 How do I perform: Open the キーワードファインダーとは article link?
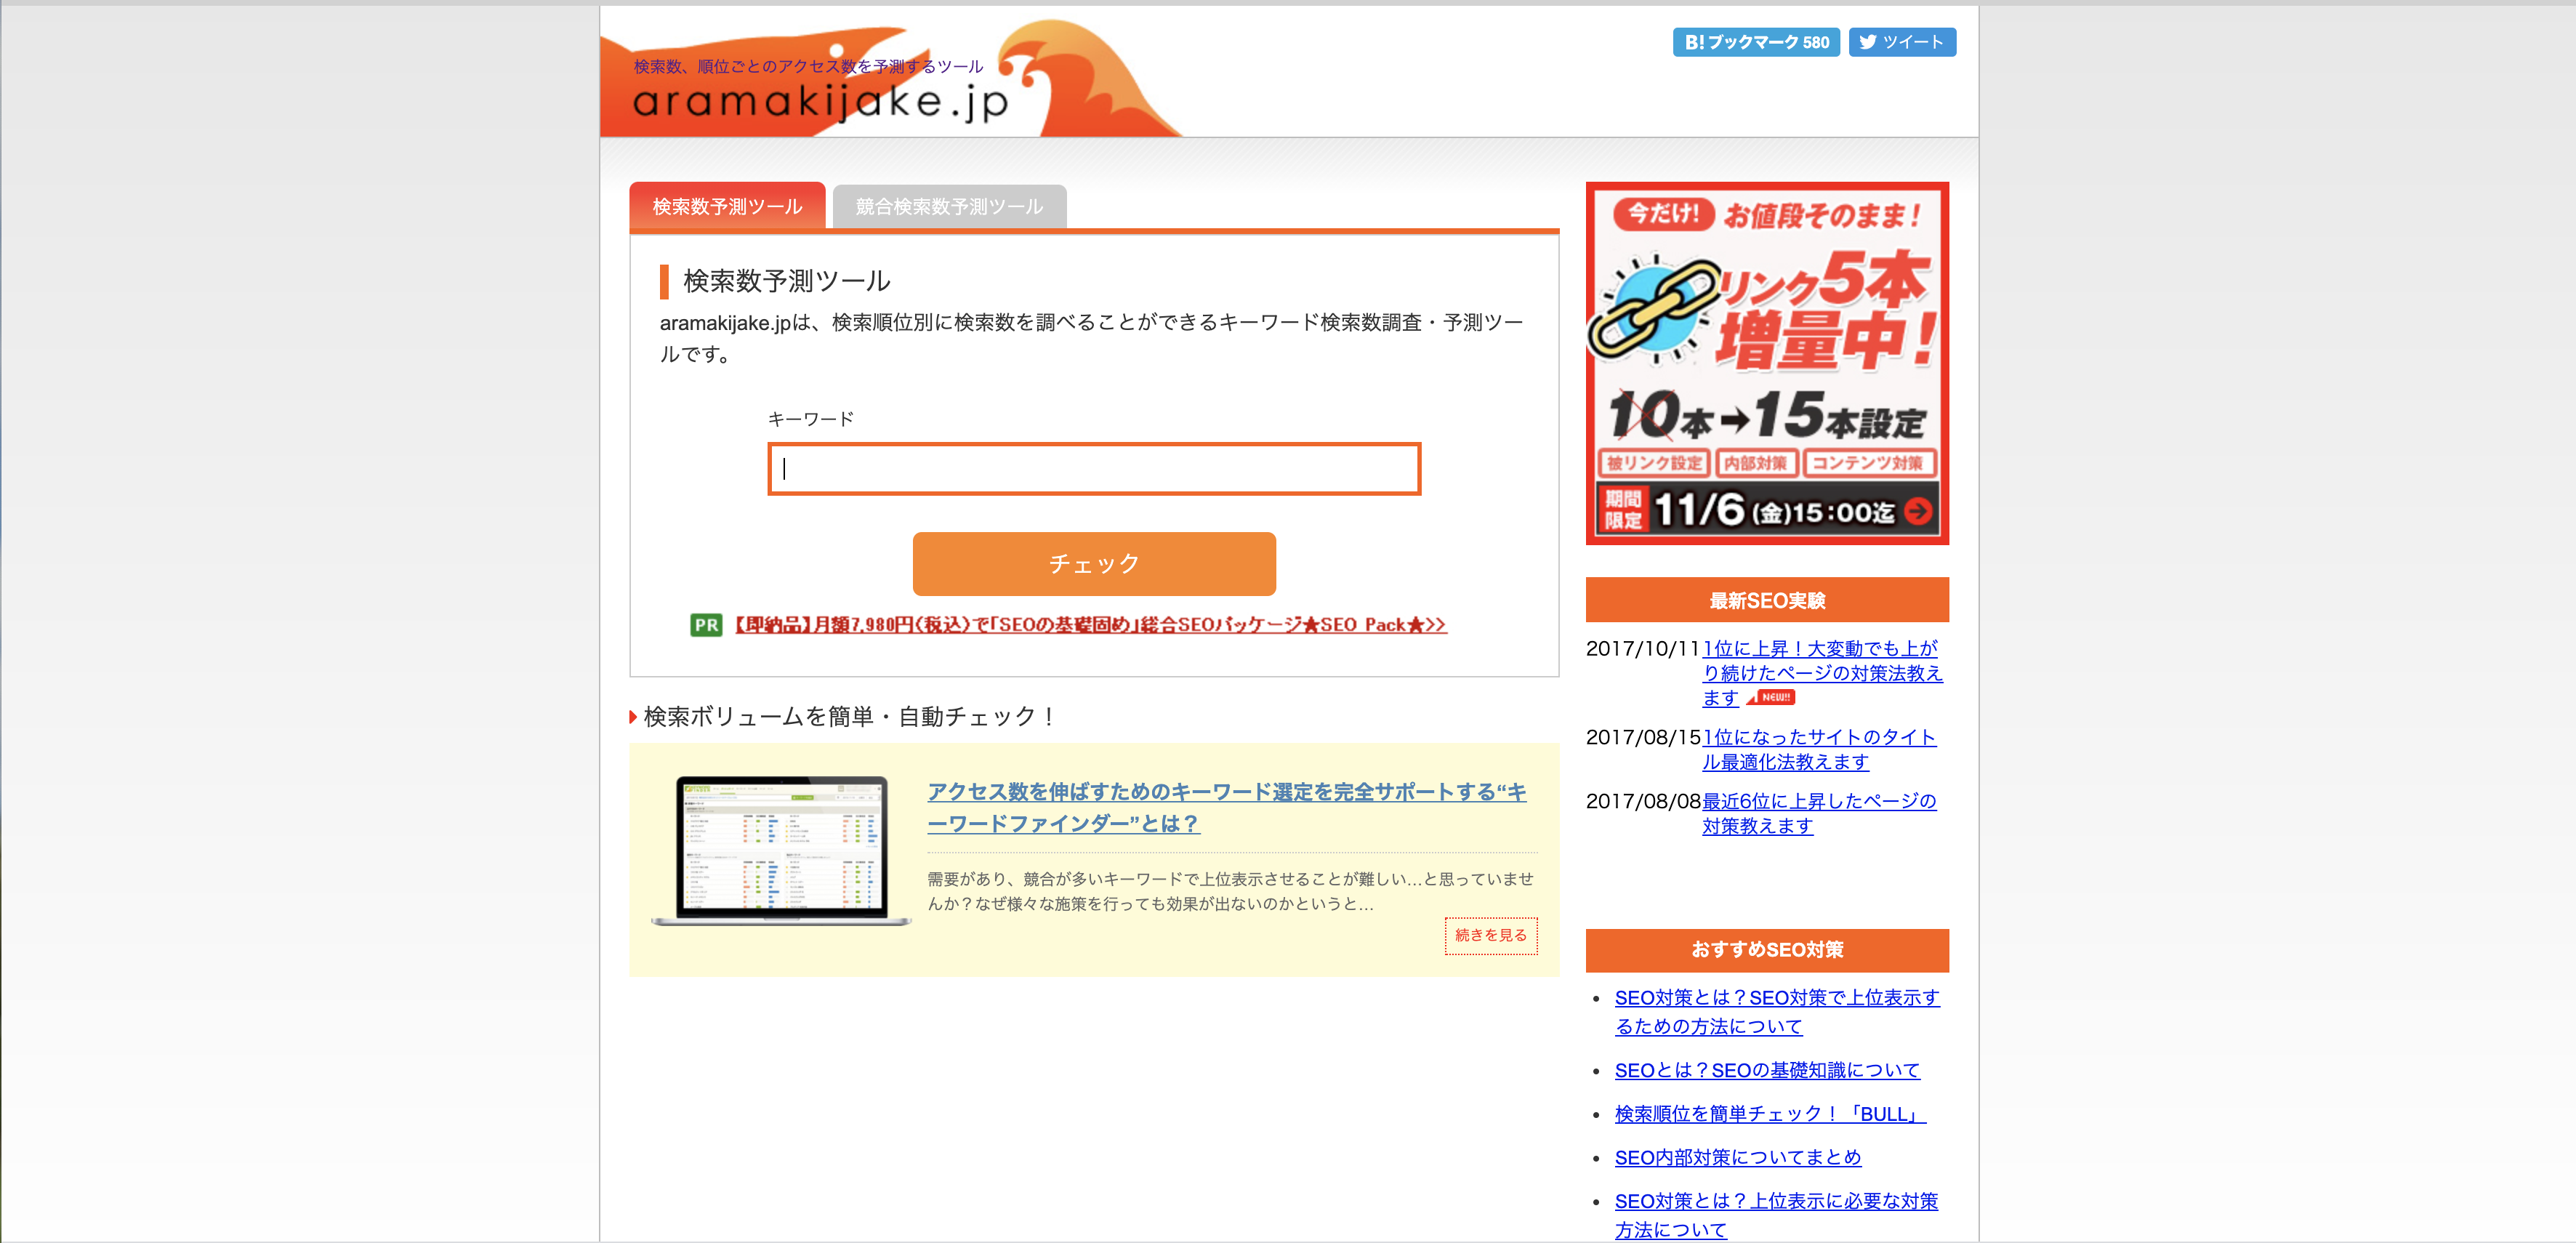[x=1226, y=807]
